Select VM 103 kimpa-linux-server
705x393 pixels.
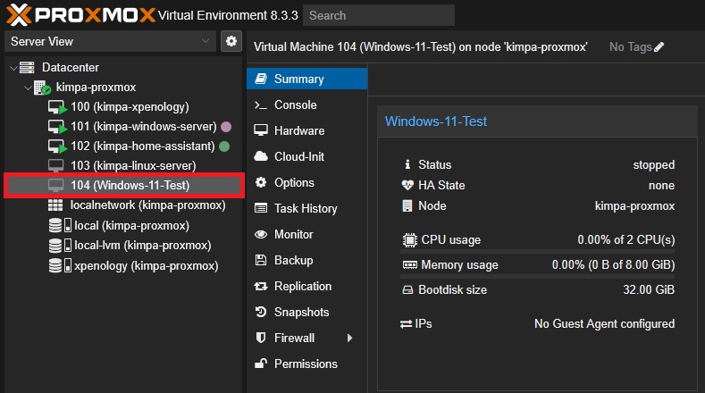[x=132, y=165]
